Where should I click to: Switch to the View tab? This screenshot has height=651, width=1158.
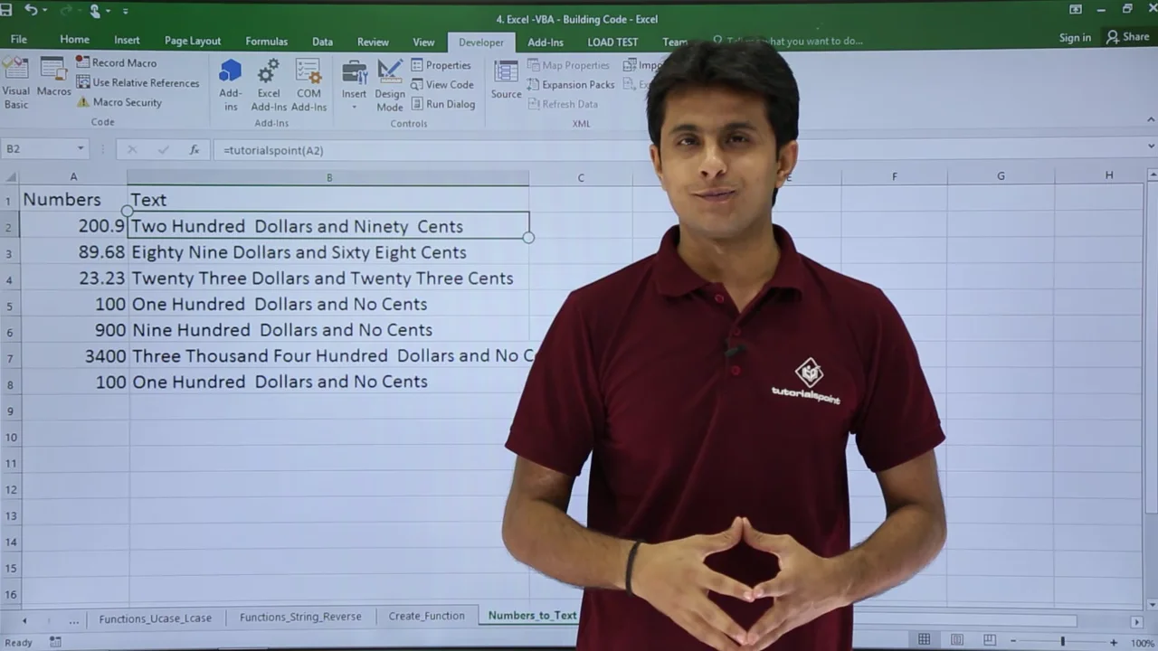tap(423, 42)
